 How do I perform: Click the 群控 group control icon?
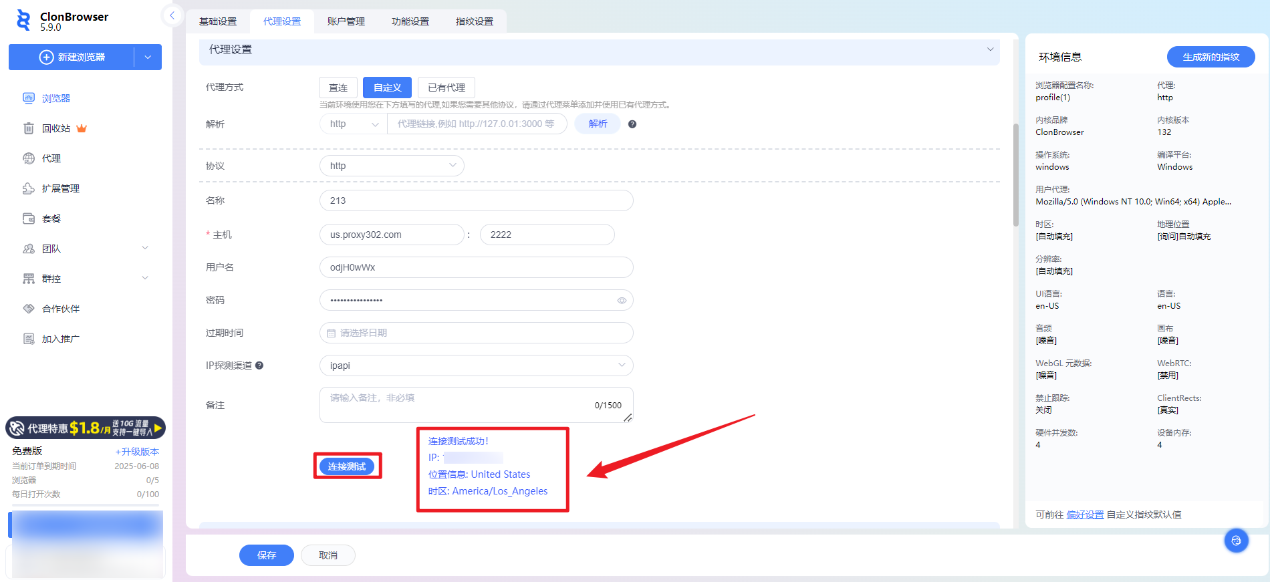(29, 279)
